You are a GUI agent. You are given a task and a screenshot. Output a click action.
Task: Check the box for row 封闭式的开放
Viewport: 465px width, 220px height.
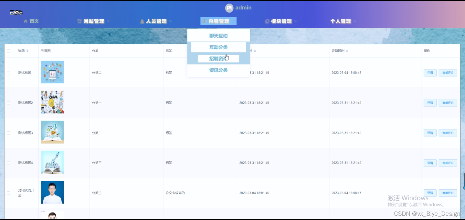(8, 193)
